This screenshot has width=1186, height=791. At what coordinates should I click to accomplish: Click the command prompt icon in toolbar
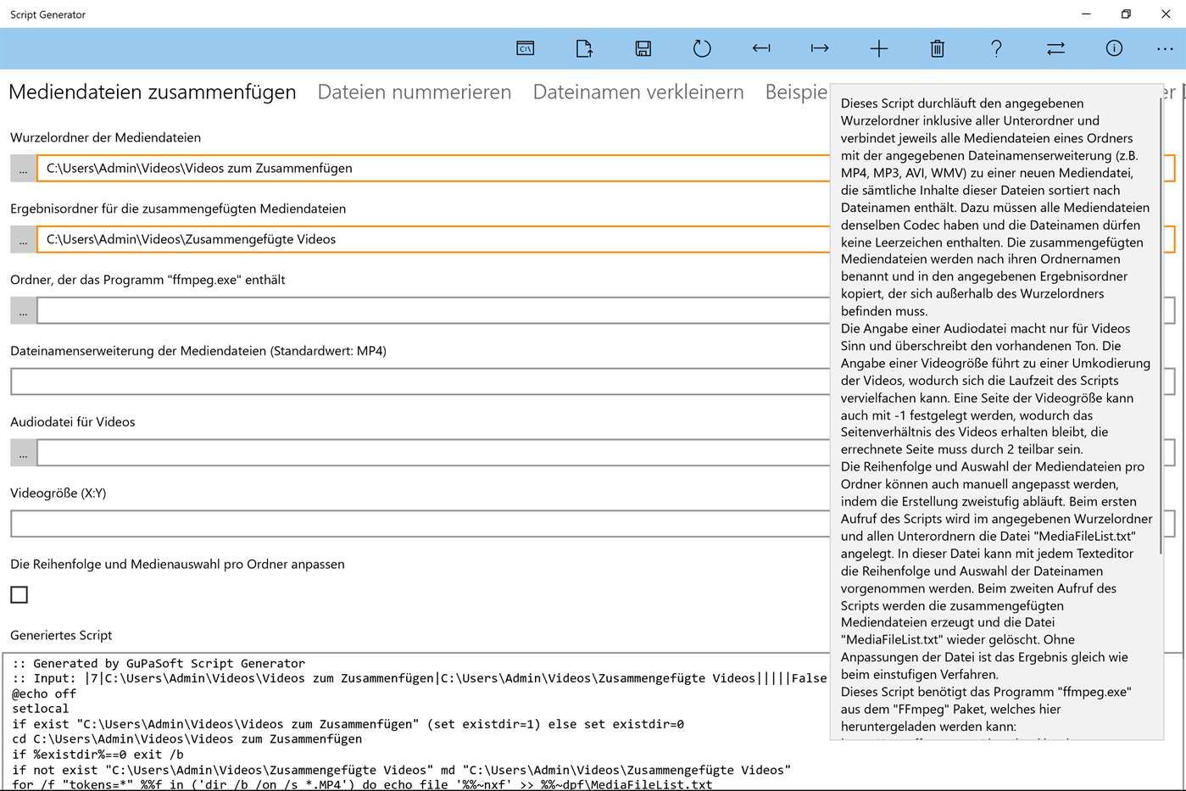pyautogui.click(x=526, y=48)
